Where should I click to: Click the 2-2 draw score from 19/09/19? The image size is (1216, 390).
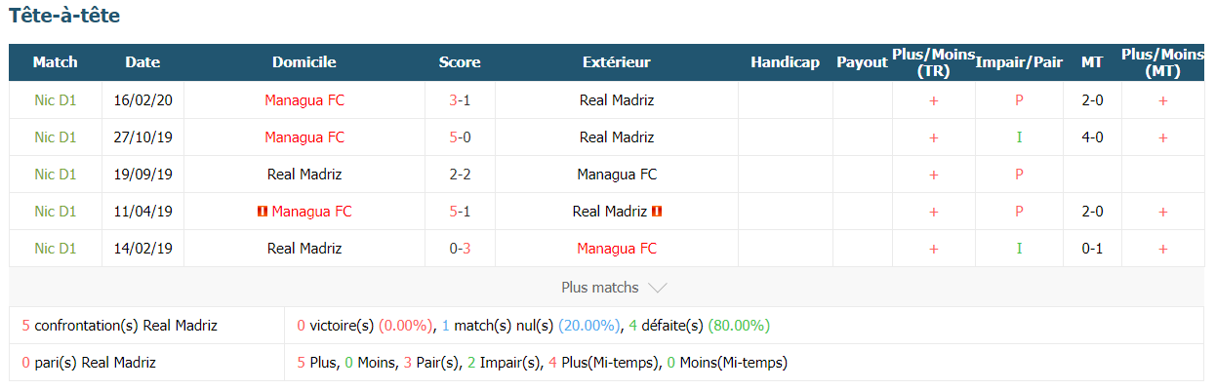[x=460, y=175]
